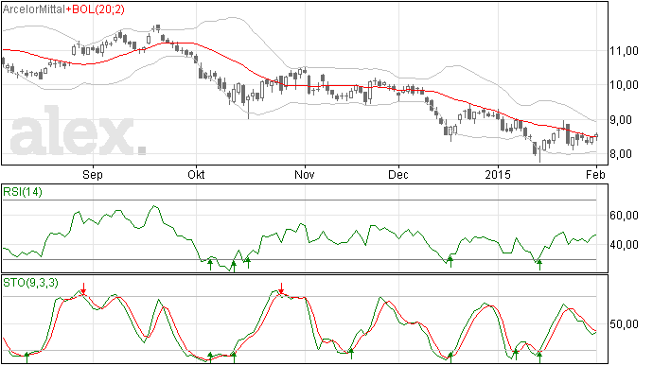Click the RSI(14) panel label
Viewport: 653px width, 366px height.
click(23, 192)
